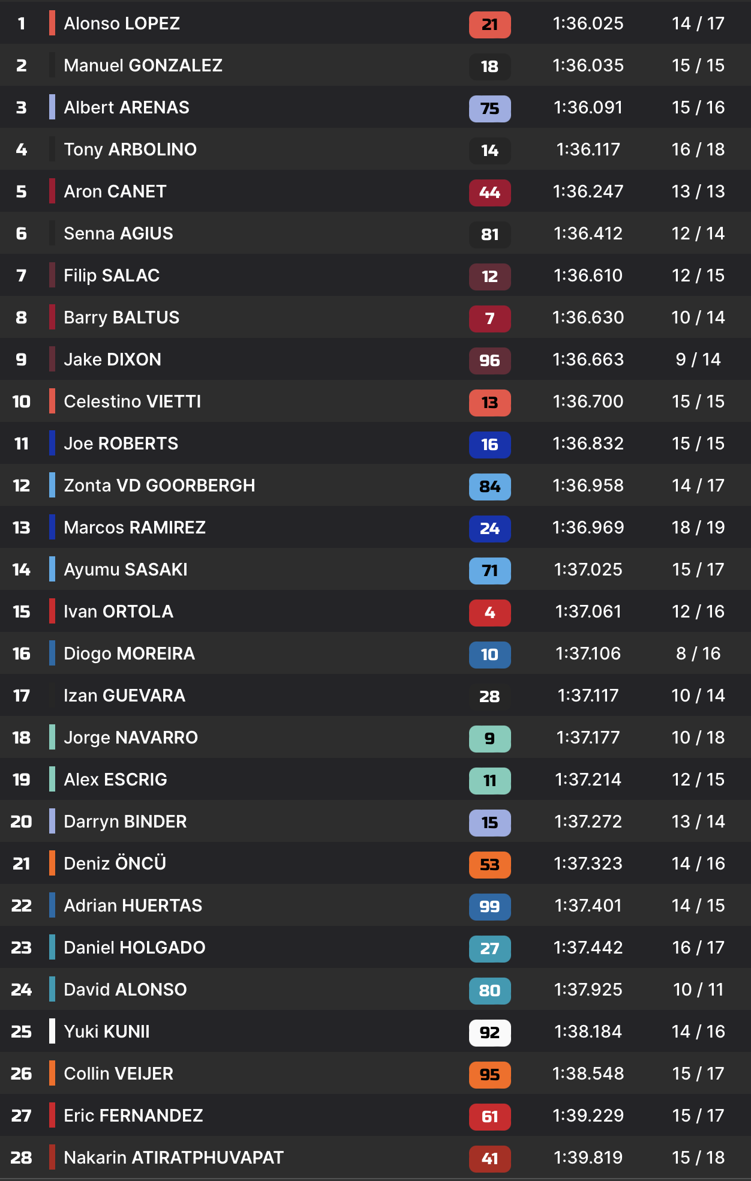Click rider number badge 21
The width and height of the screenshot is (751, 1181).
click(489, 25)
